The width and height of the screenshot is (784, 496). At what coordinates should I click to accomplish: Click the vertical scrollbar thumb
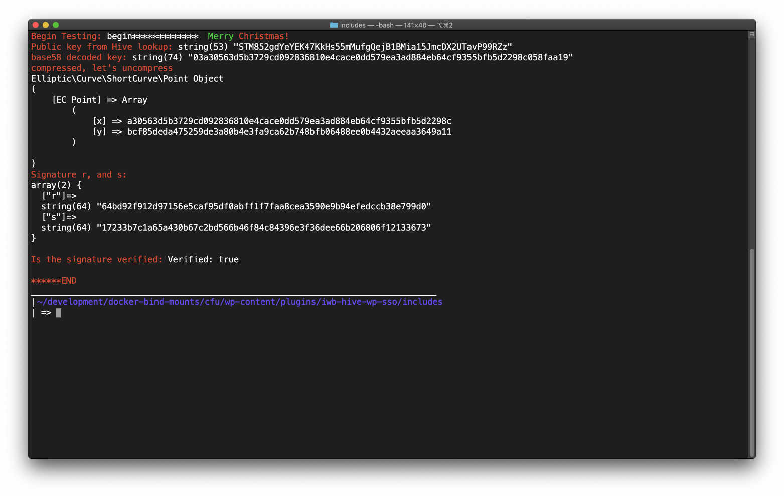751,353
